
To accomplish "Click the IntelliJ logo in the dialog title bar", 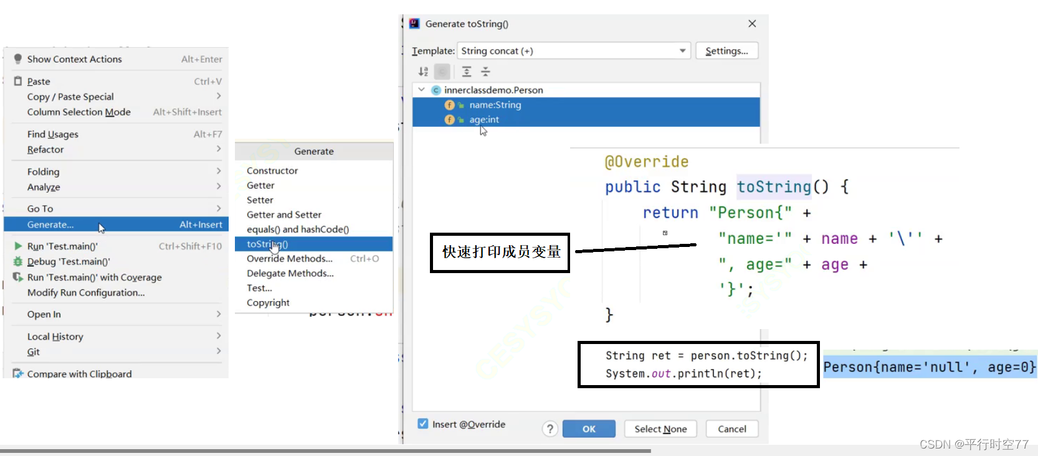I will pyautogui.click(x=414, y=24).
